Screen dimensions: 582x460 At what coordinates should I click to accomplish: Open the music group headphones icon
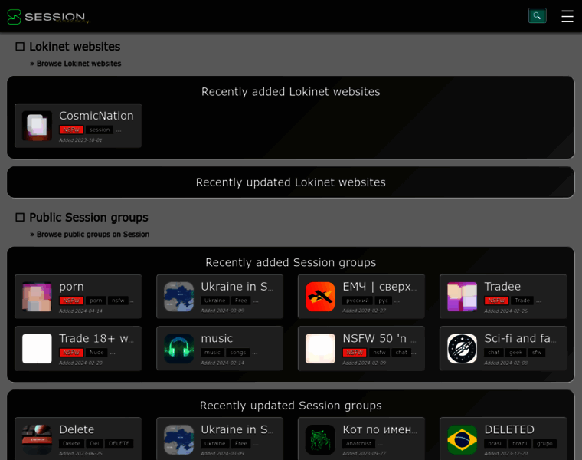[178, 349]
